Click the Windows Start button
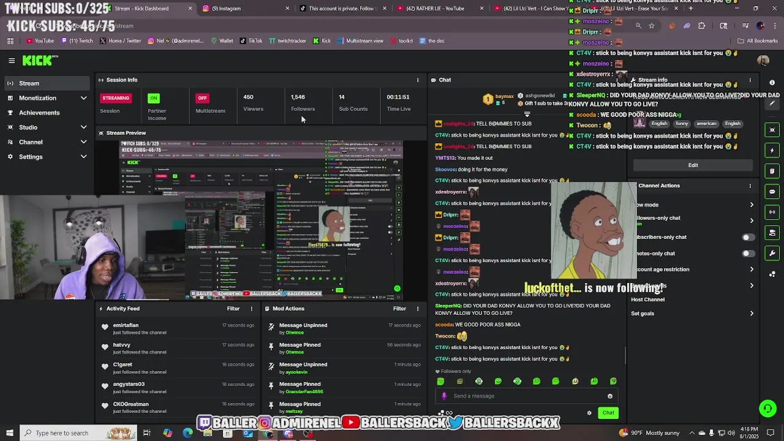 (x=9, y=433)
